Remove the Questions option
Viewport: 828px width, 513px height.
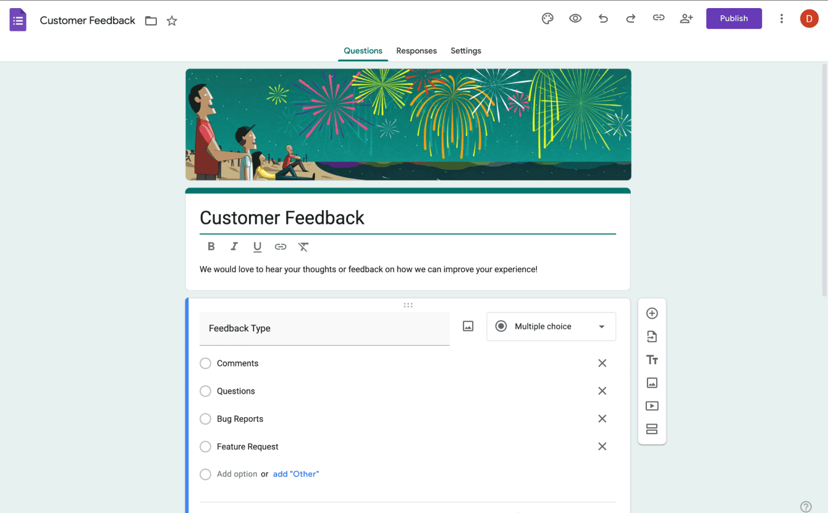pyautogui.click(x=602, y=391)
